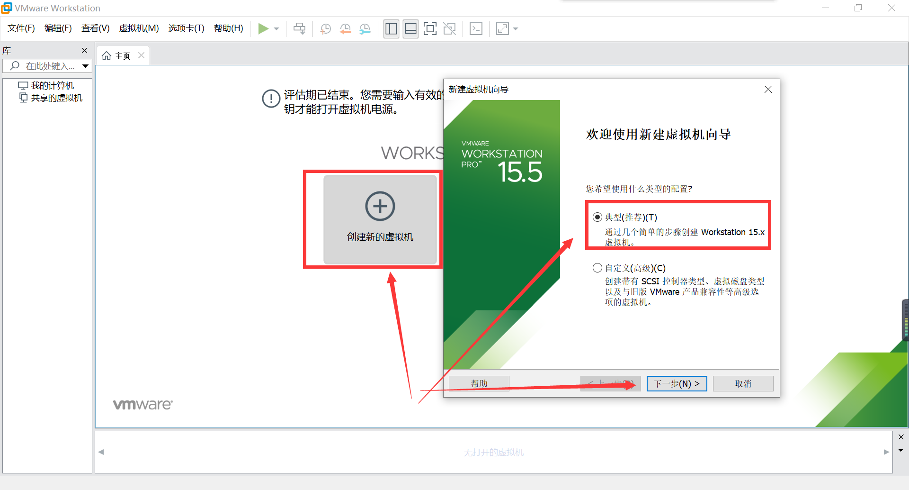Click the warning icon beside evaluation message
This screenshot has height=490, width=909.
[271, 99]
